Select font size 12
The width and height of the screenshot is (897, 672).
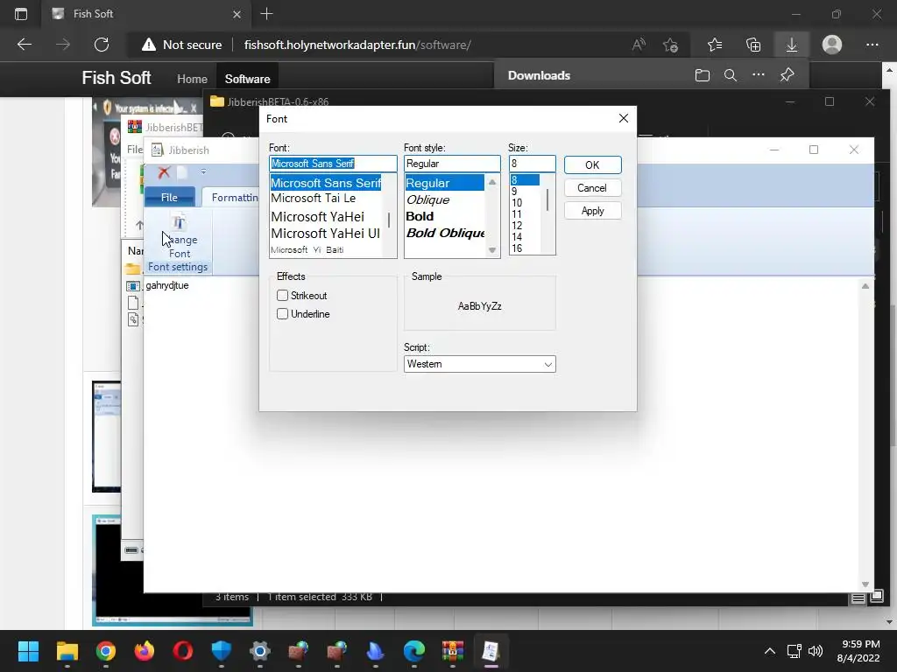pyautogui.click(x=517, y=226)
